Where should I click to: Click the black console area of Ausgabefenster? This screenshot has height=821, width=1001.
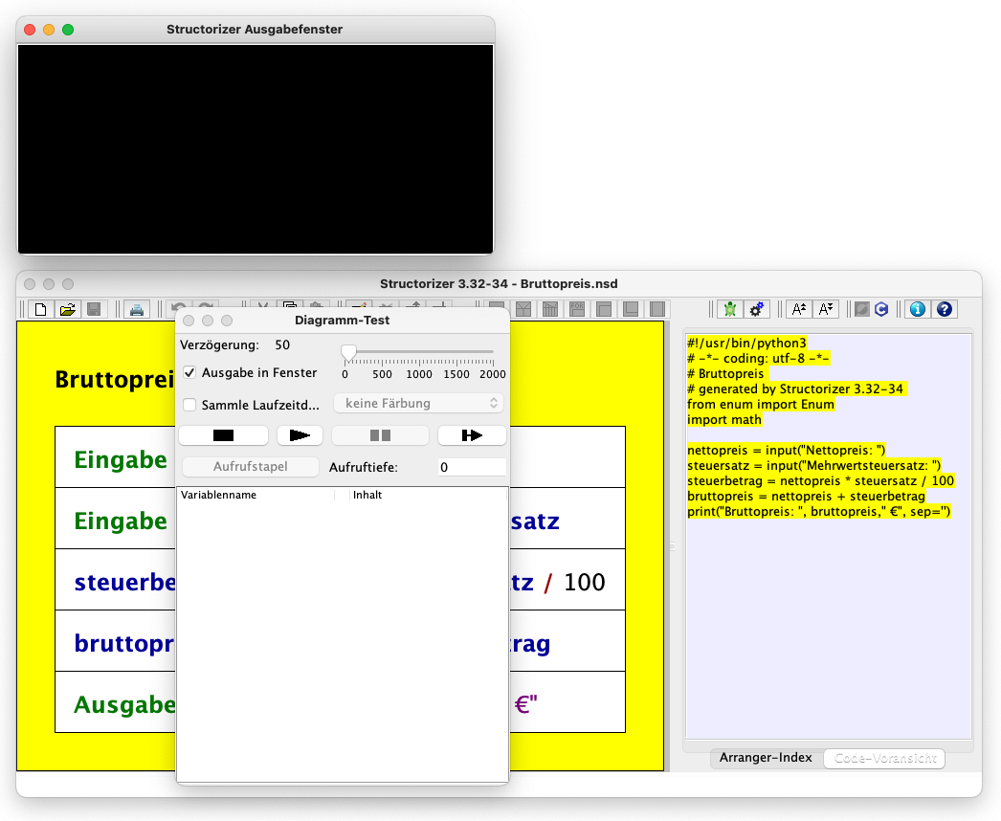pos(256,149)
